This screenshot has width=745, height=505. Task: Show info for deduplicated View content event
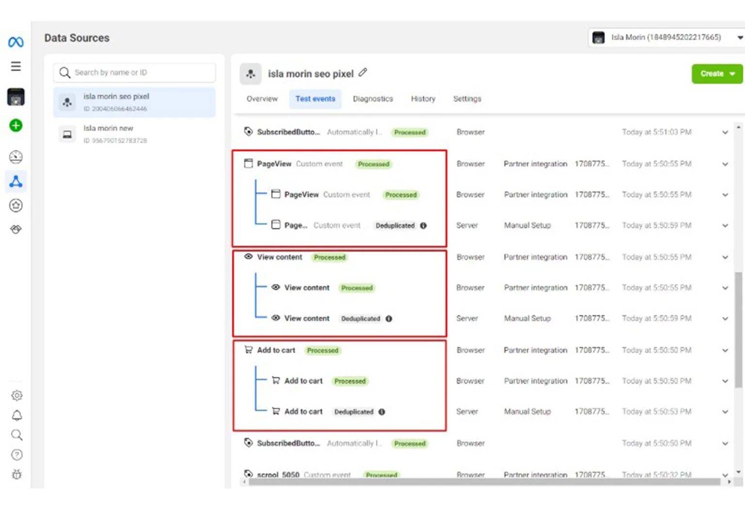[389, 319]
